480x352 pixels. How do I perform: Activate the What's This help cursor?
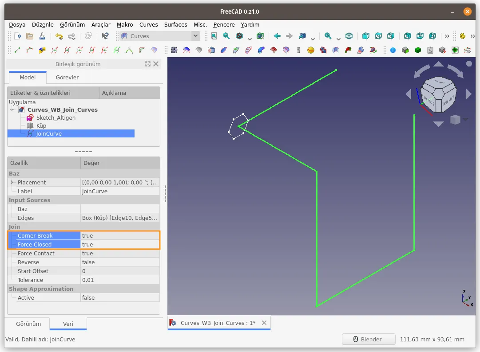tap(105, 36)
